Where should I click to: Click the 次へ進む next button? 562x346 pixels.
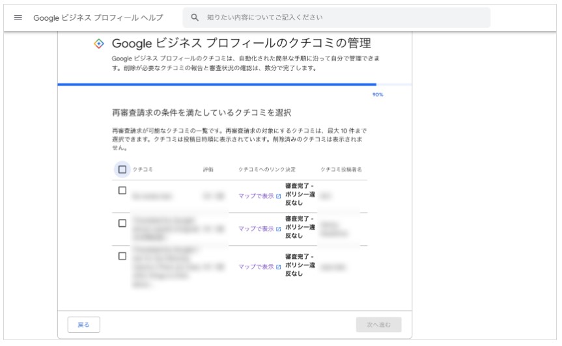tap(378, 325)
